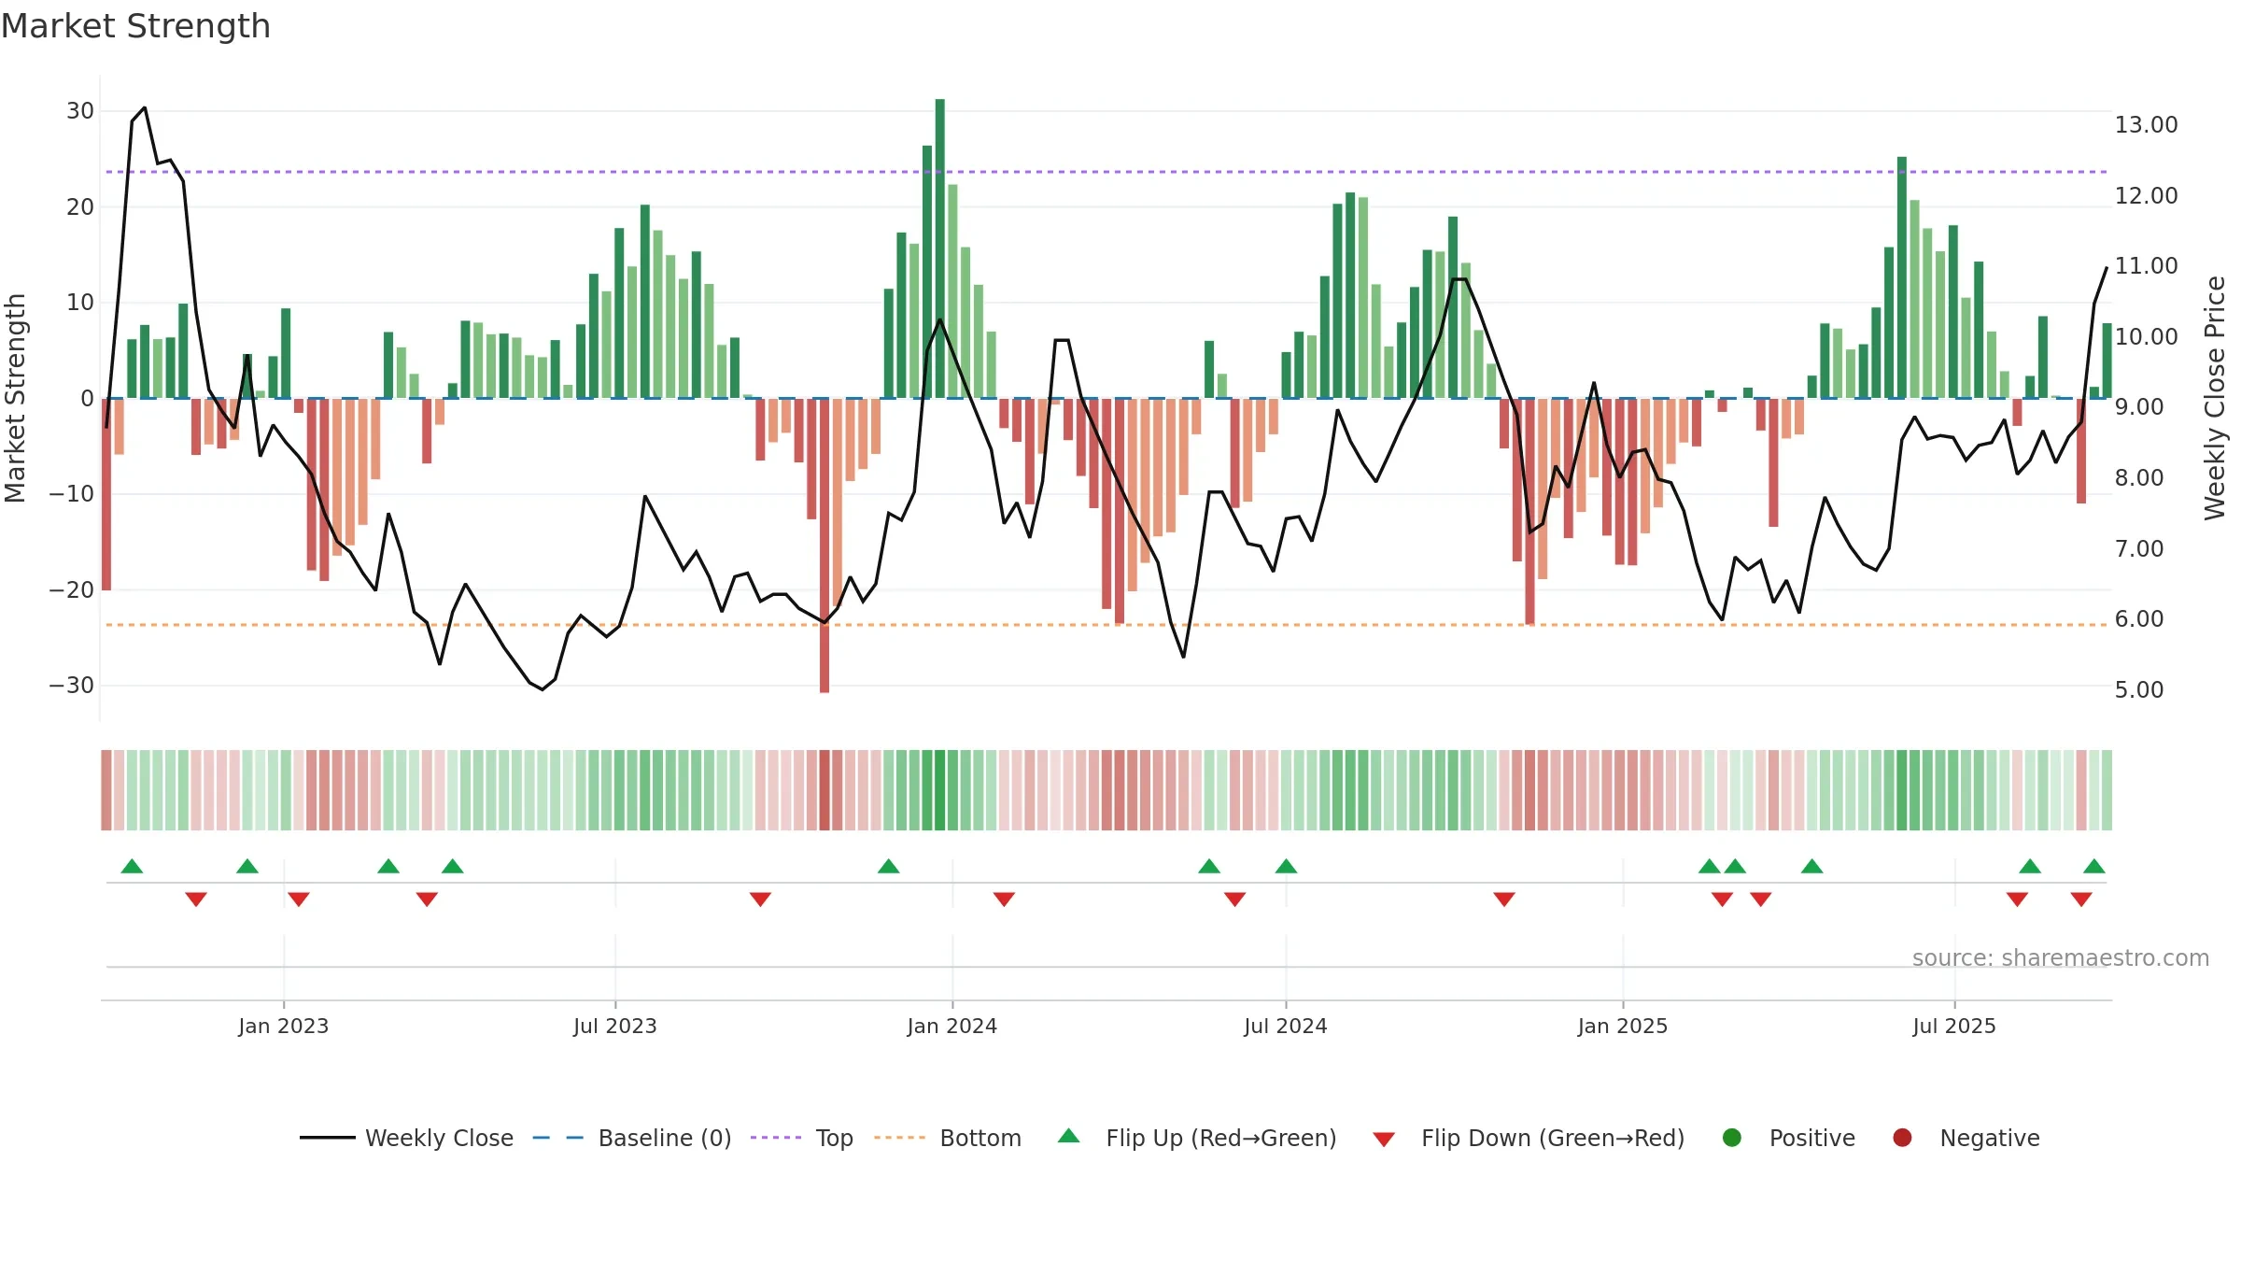Click the last flip-up marker on the right
This screenshot has width=2241, height=1261.
pos(2094,866)
